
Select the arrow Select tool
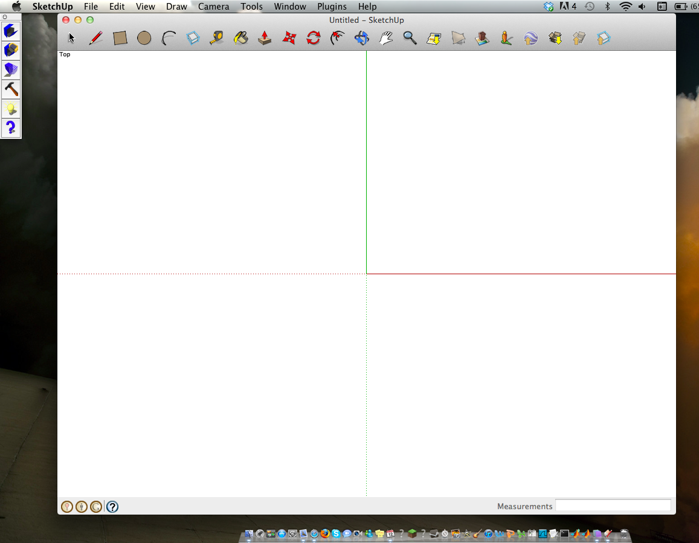coord(71,38)
